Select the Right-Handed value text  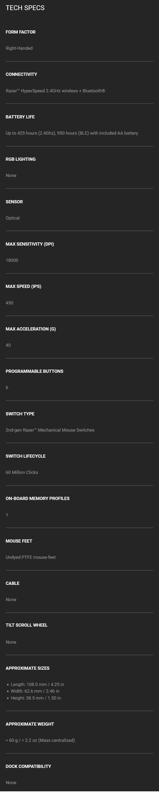pos(19,48)
